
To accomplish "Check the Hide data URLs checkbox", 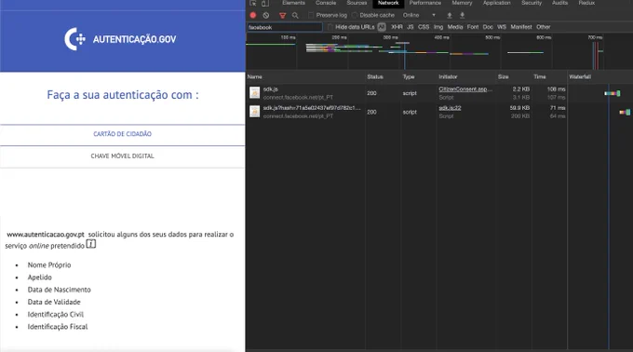I will click(330, 27).
